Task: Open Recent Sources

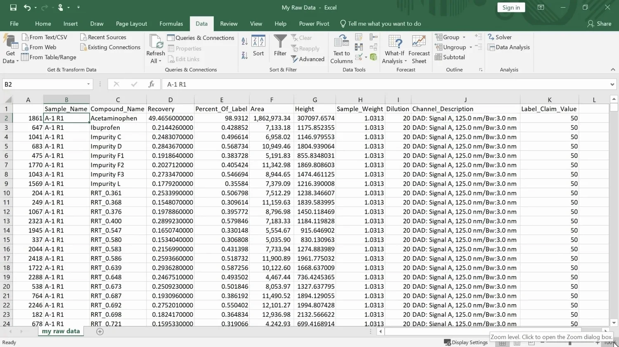Action: (x=106, y=37)
